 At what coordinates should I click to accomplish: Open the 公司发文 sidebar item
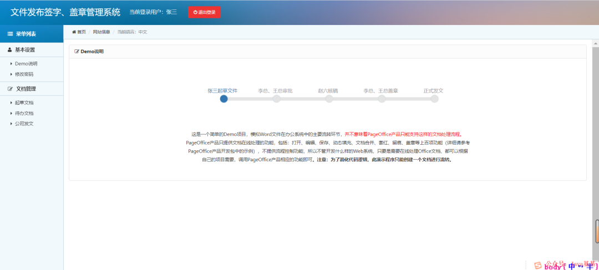(x=24, y=124)
